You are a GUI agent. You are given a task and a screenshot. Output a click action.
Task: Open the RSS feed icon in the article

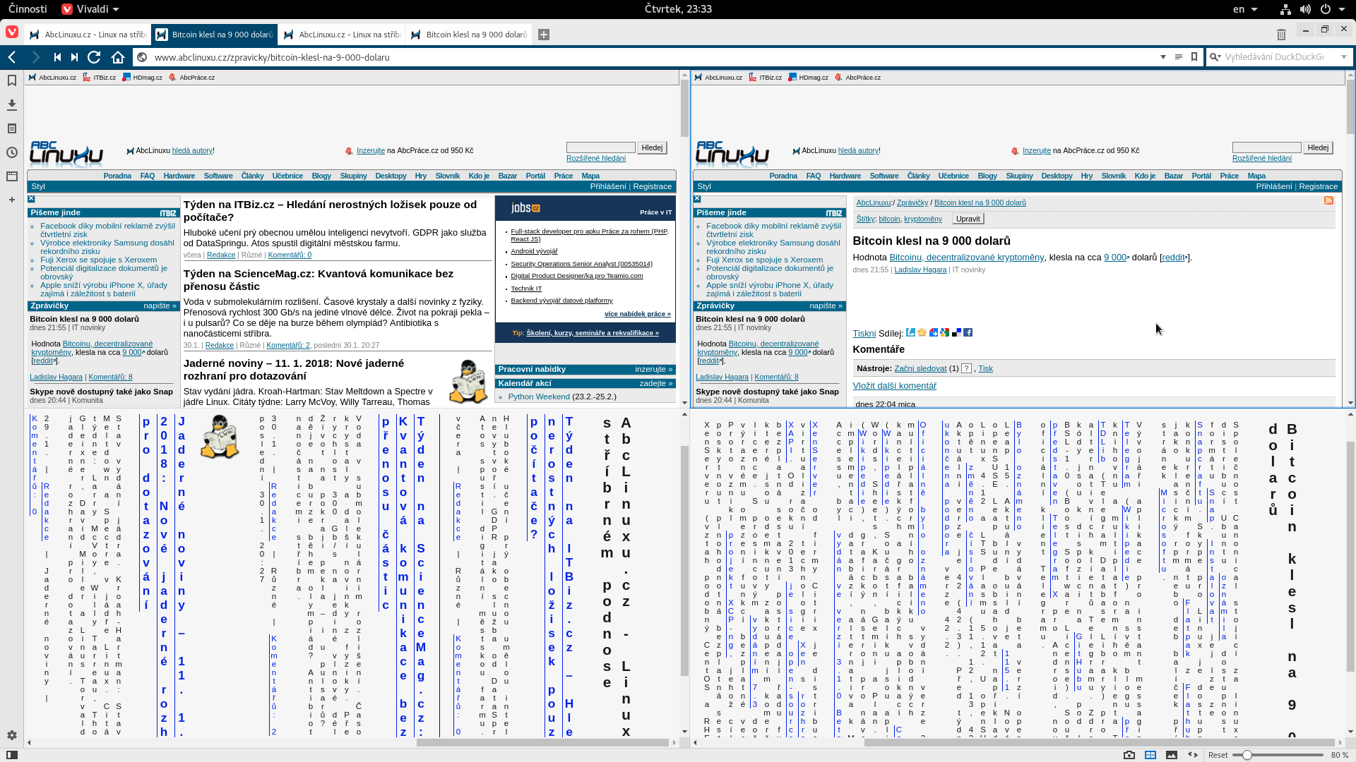tap(1328, 201)
